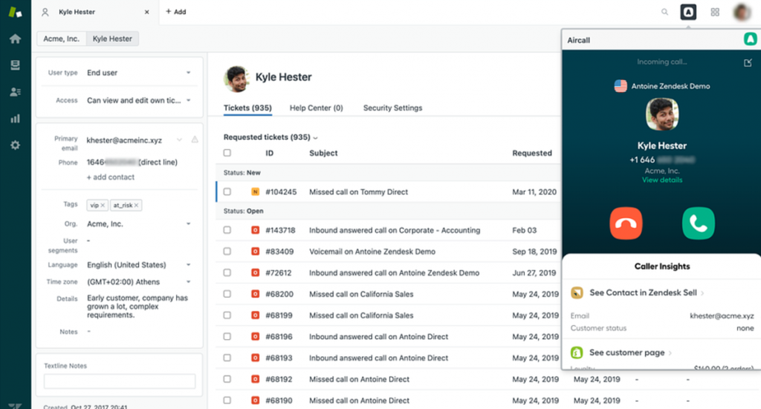
Task: Switch to the Help Center (0) tab
Action: pos(317,108)
